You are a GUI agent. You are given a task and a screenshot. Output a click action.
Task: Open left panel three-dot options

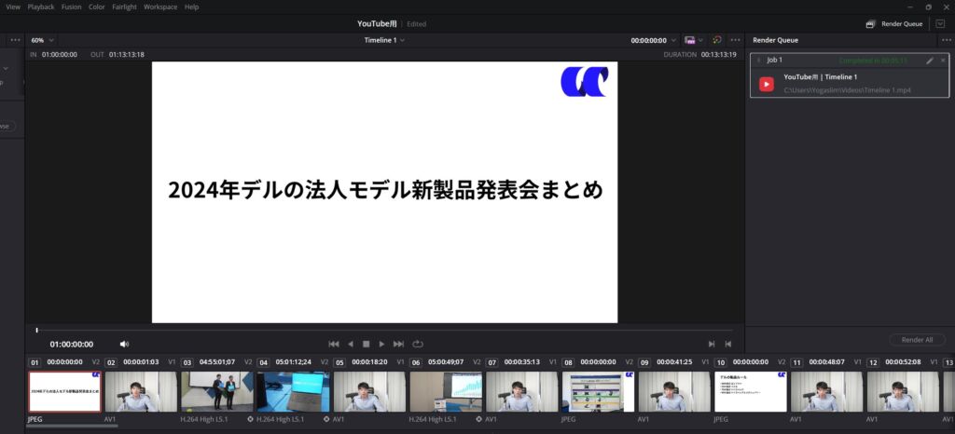pyautogui.click(x=15, y=40)
